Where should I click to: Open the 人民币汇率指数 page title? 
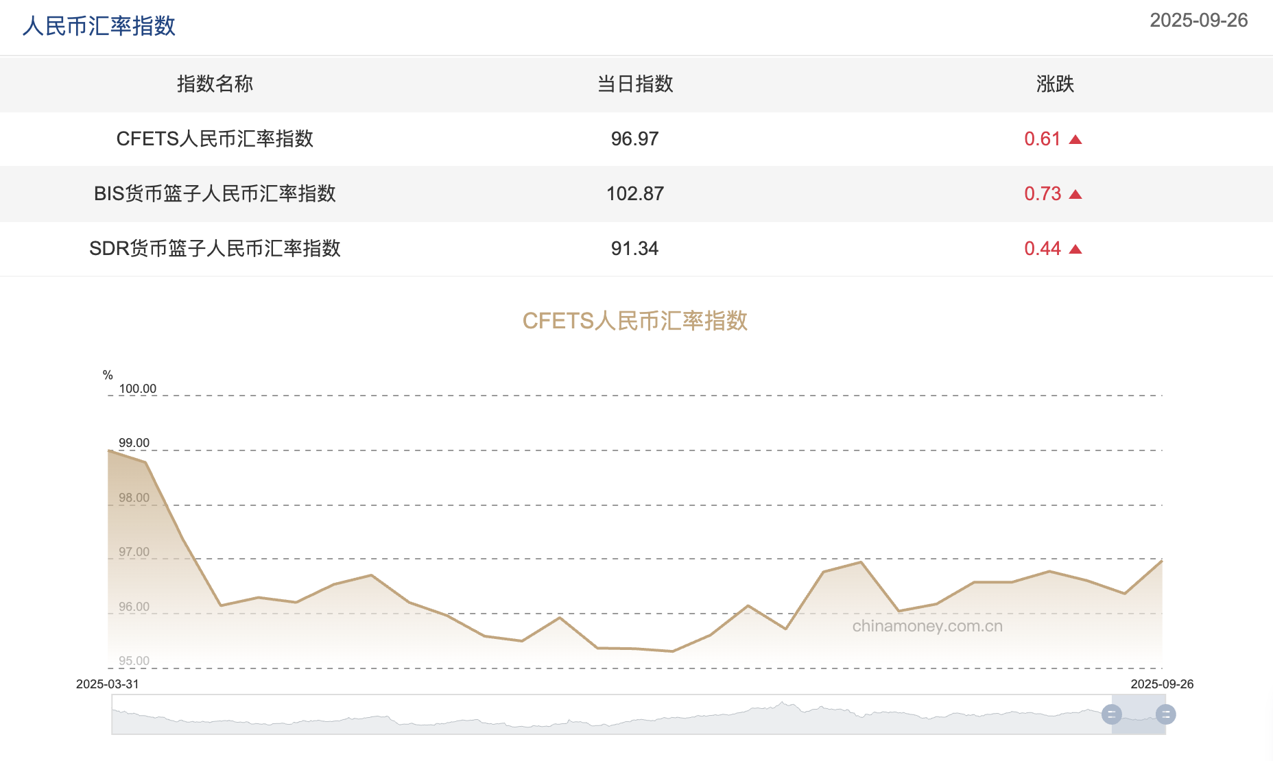pos(99,26)
